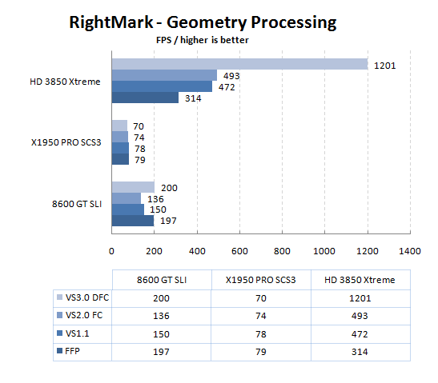This screenshot has width=438, height=383.
Task: Select HD 3850 Xtreme VS1.1 bar
Action: [162, 86]
